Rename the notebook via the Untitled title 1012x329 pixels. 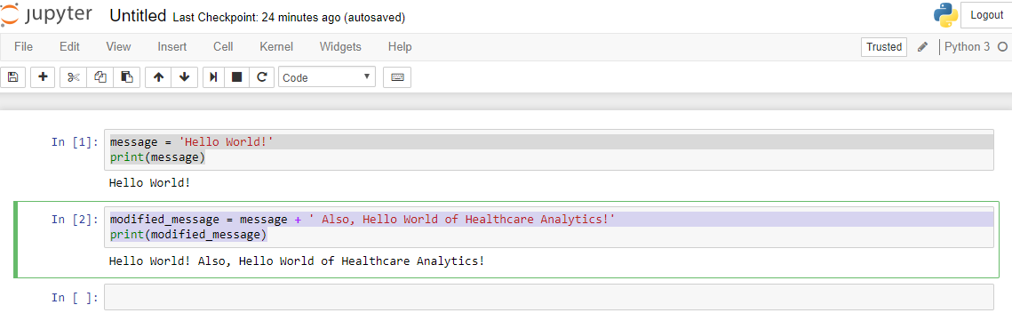138,16
